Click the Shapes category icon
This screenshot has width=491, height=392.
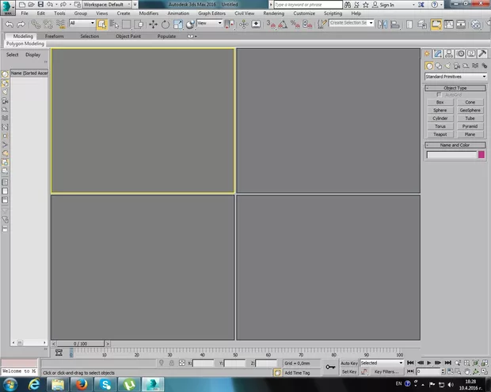[x=439, y=66]
